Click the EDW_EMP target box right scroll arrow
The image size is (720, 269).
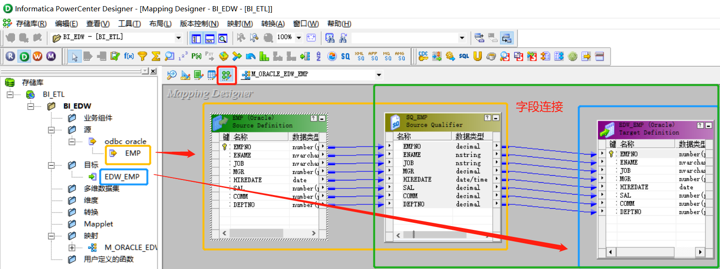[x=701, y=252]
